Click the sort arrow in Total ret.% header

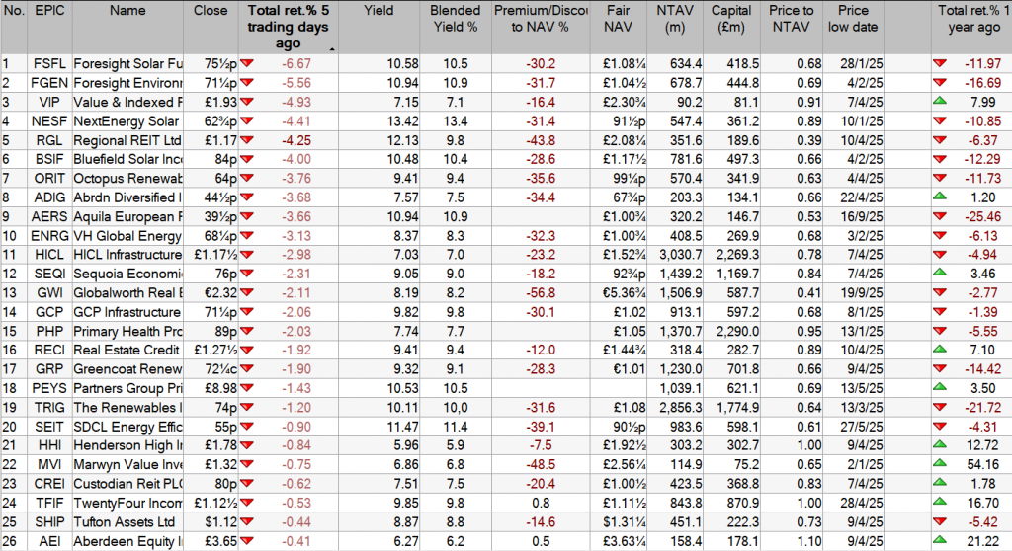pos(332,49)
